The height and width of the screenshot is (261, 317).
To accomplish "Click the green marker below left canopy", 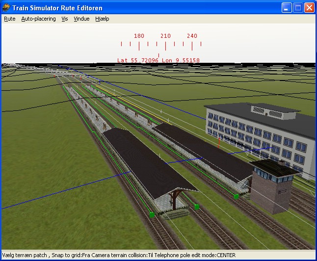I will [196, 207].
